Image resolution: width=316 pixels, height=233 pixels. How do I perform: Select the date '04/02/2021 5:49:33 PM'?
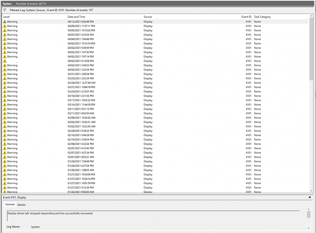[80, 65]
